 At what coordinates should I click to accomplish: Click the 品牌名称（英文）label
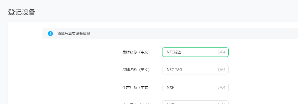[x=136, y=70]
